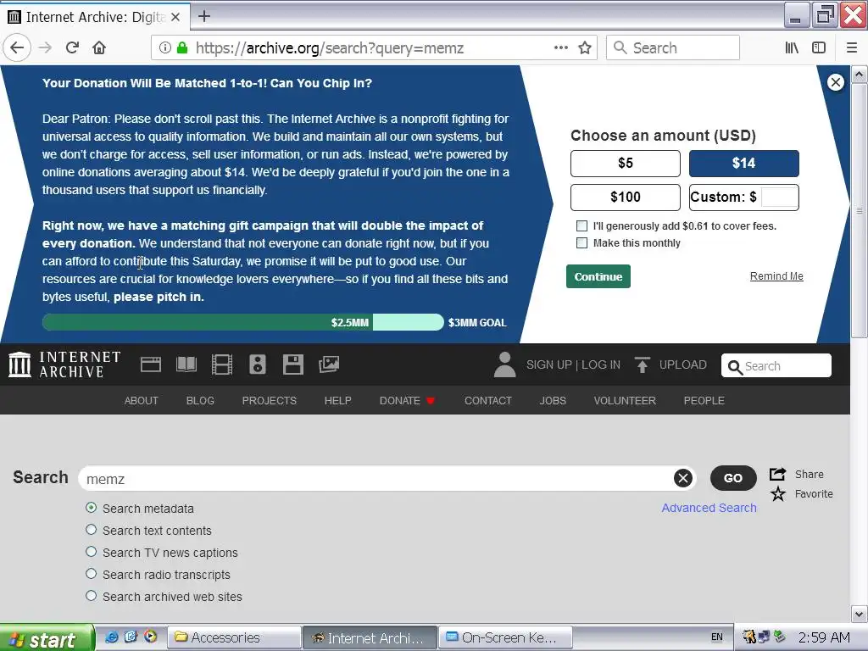Open the CONTACT menu item
The width and height of the screenshot is (868, 651).
click(488, 400)
